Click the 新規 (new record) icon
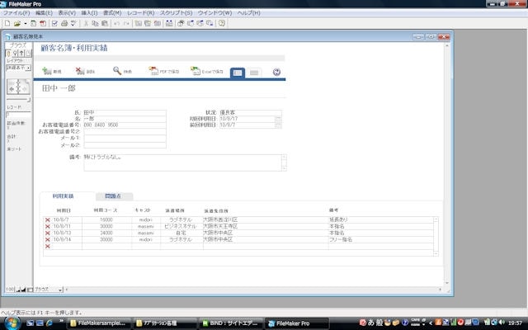The width and height of the screenshot is (528, 330). (x=47, y=72)
